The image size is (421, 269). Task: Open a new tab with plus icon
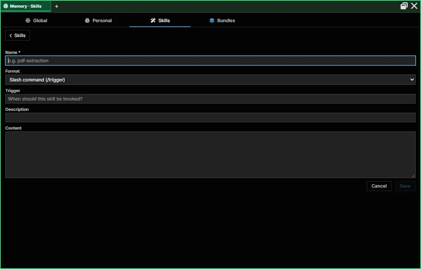[x=56, y=6]
